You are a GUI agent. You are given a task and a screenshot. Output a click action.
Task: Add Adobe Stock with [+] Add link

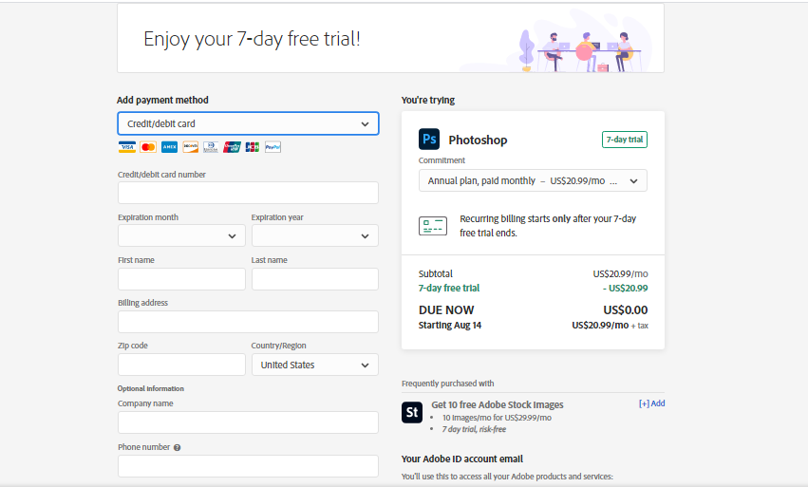[x=652, y=403]
